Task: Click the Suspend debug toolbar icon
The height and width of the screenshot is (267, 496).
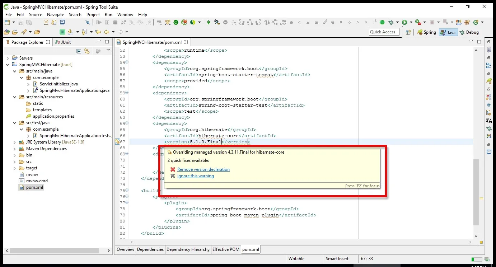Action: [107, 22]
